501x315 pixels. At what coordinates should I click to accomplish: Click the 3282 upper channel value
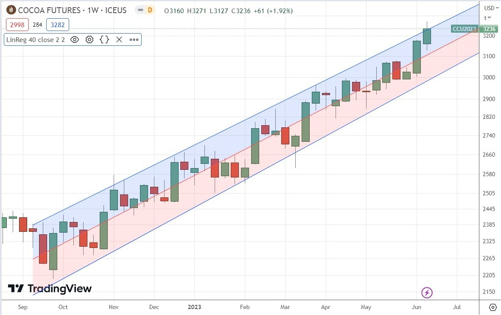coord(57,25)
